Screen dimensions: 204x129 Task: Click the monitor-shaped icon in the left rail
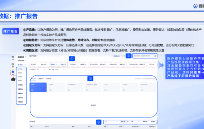click(x=13, y=64)
